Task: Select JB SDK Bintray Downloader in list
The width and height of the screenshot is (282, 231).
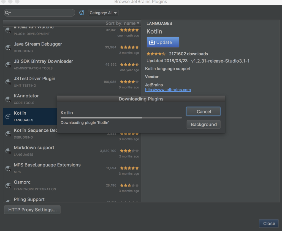Action: 72,65
